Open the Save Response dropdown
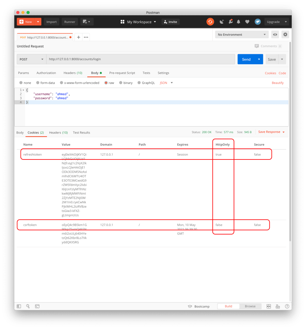The height and width of the screenshot is (329, 306). coord(271,132)
